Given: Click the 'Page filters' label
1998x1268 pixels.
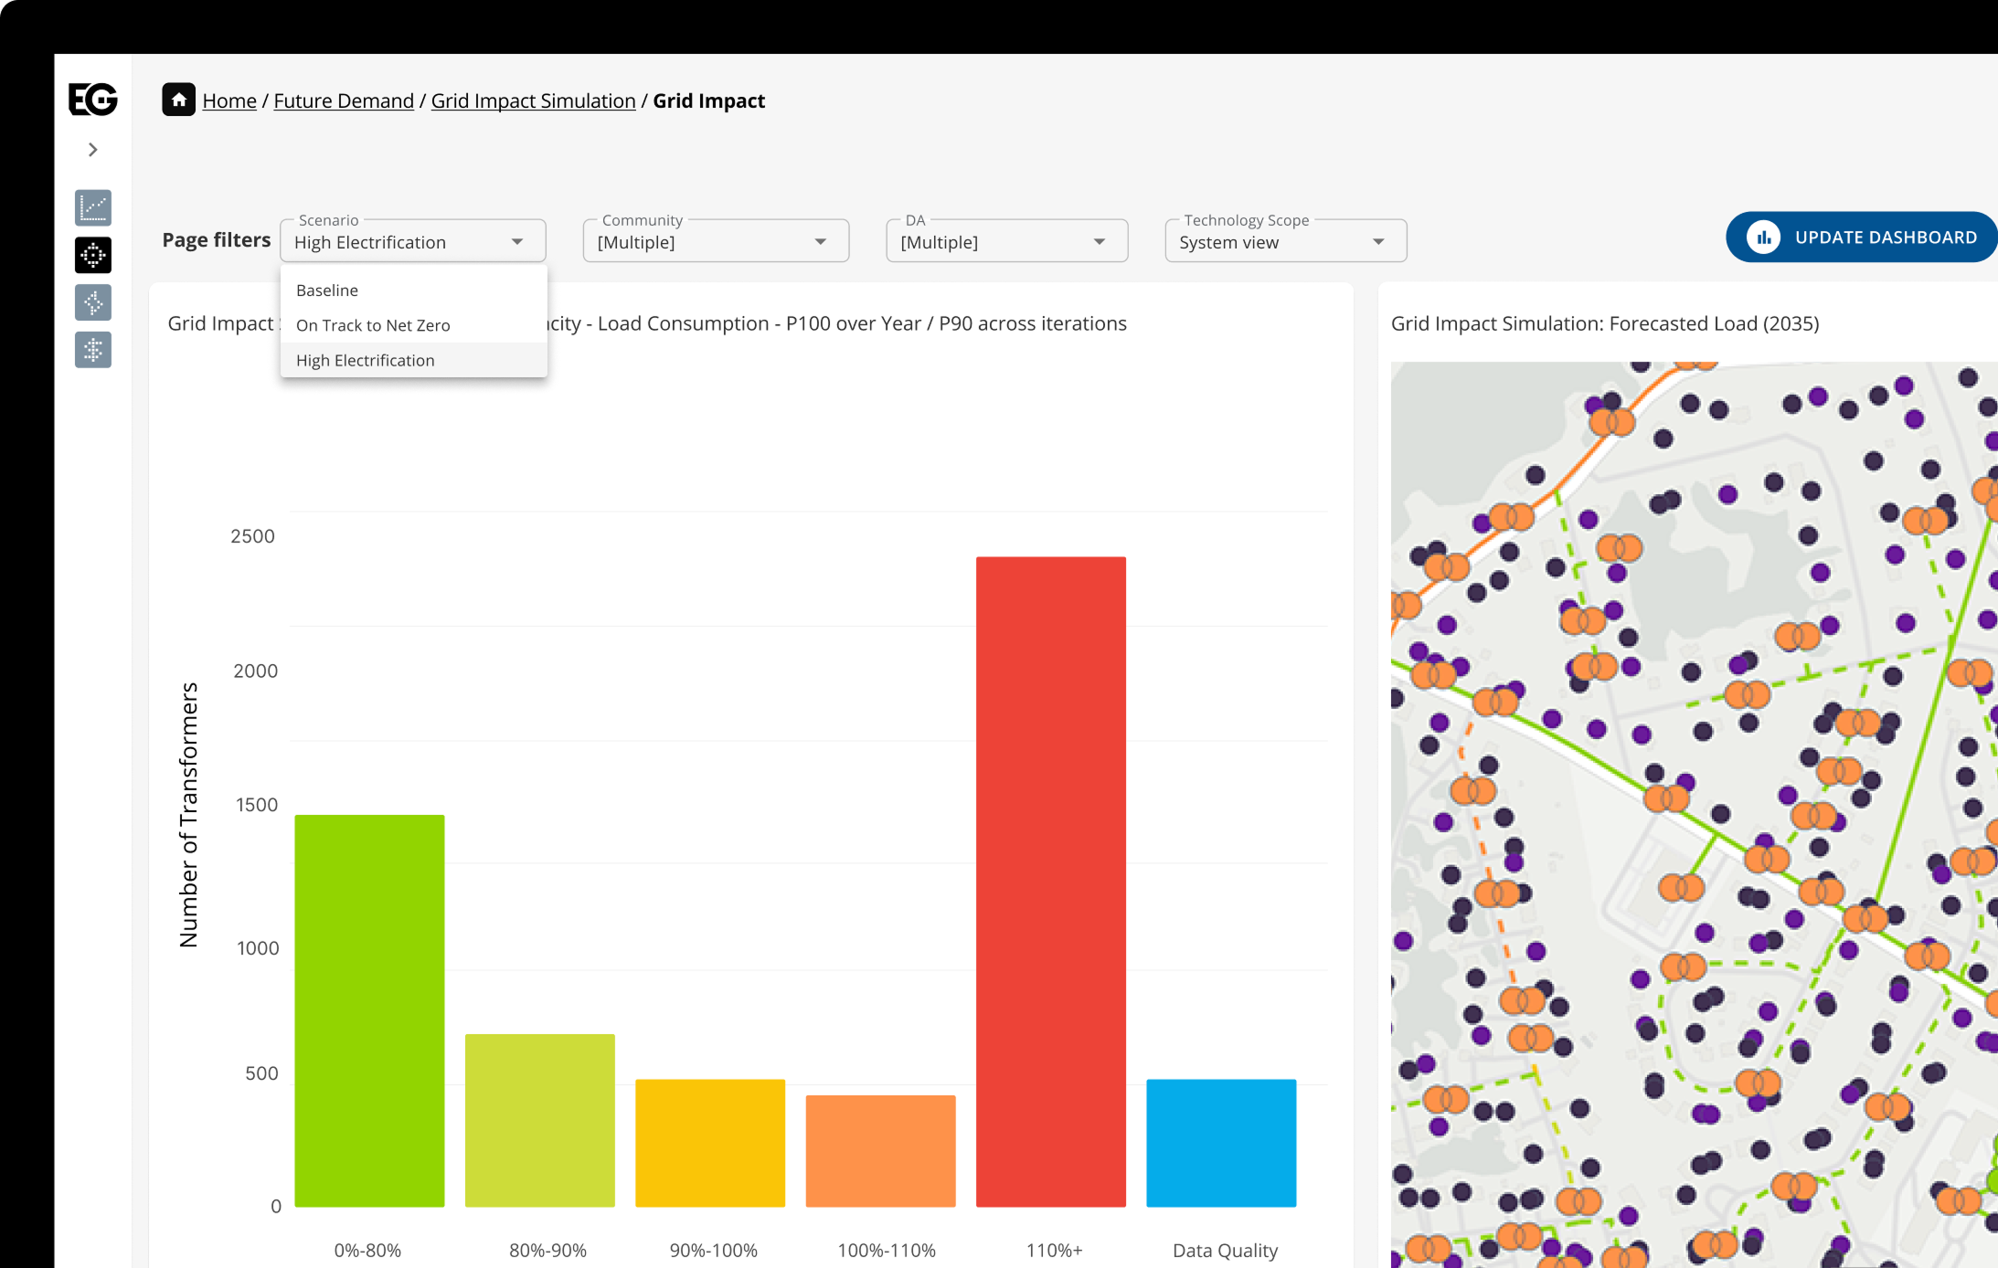Looking at the screenshot, I should (x=217, y=239).
